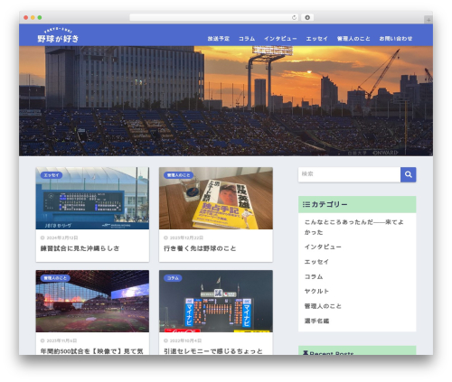Click in the 検索 search field

click(x=350, y=174)
